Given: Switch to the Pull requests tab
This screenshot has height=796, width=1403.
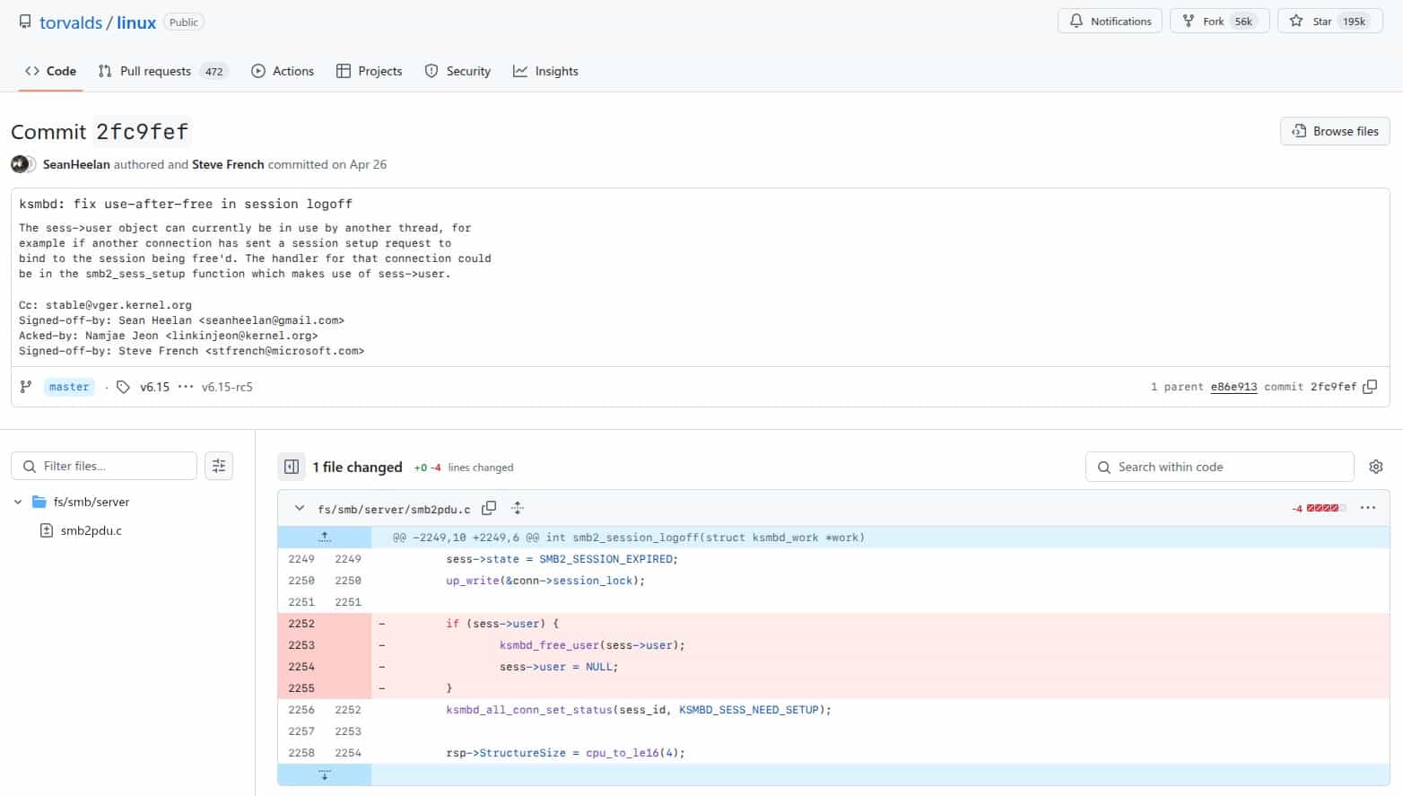Looking at the screenshot, I should point(154,71).
